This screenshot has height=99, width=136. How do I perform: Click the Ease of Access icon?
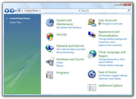pos(92,74)
